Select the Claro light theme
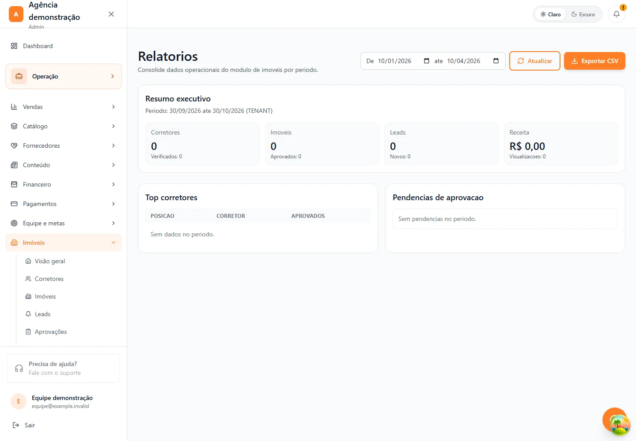 550,14
